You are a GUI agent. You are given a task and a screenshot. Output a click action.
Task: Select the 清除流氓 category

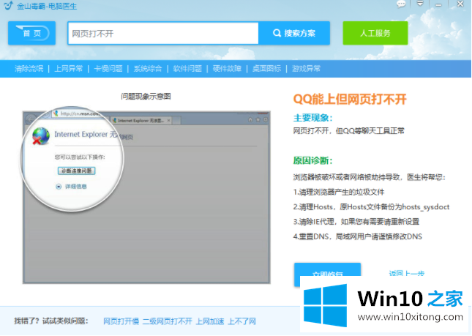(29, 69)
